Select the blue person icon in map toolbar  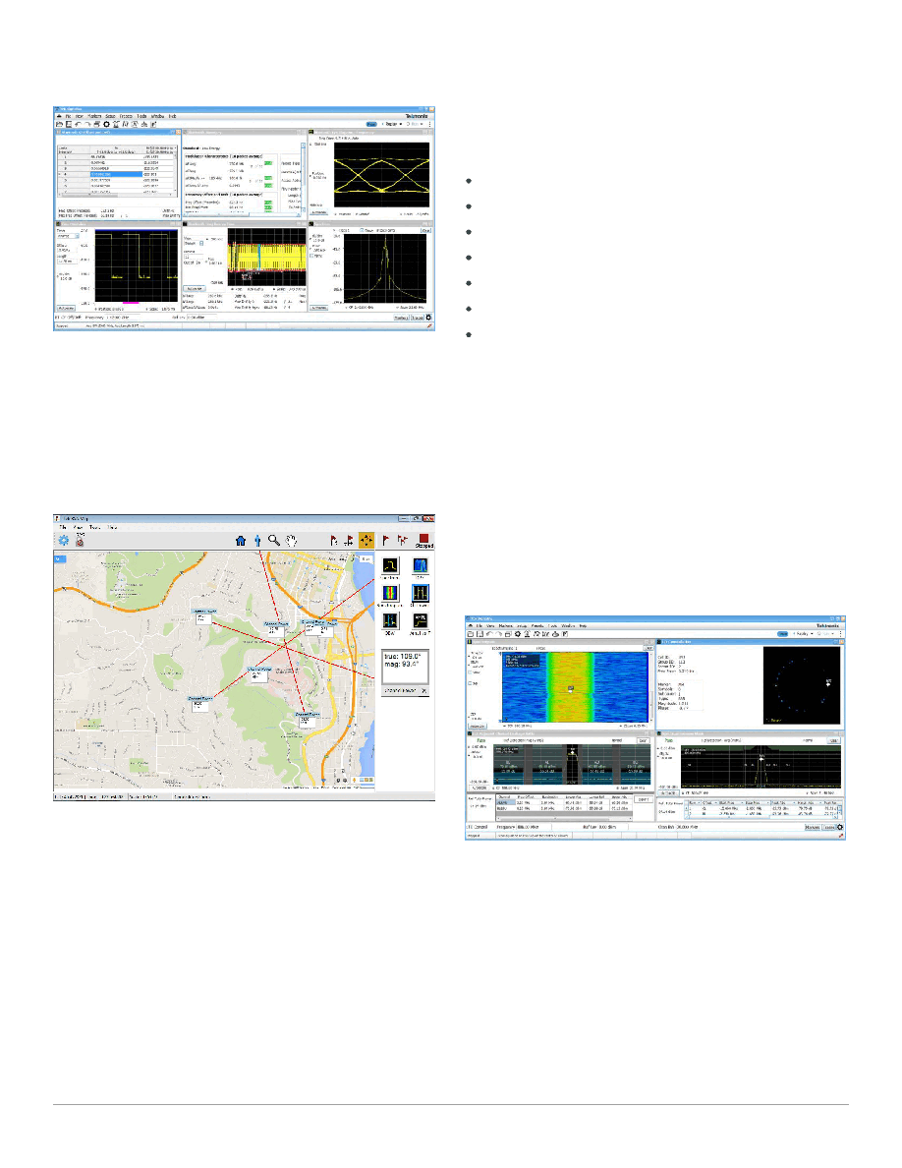[257, 541]
